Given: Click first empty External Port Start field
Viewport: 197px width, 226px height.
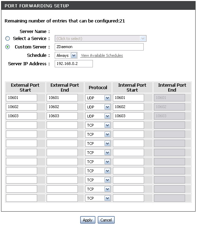Looking at the screenshot, I should pos(21,125).
